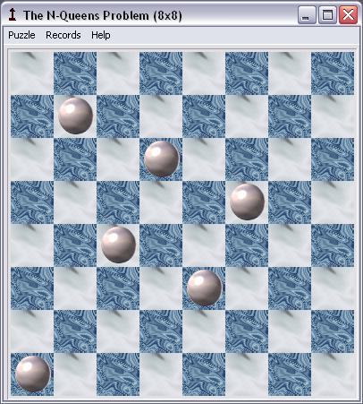
Task: Open the Puzzle menu
Action: point(21,35)
